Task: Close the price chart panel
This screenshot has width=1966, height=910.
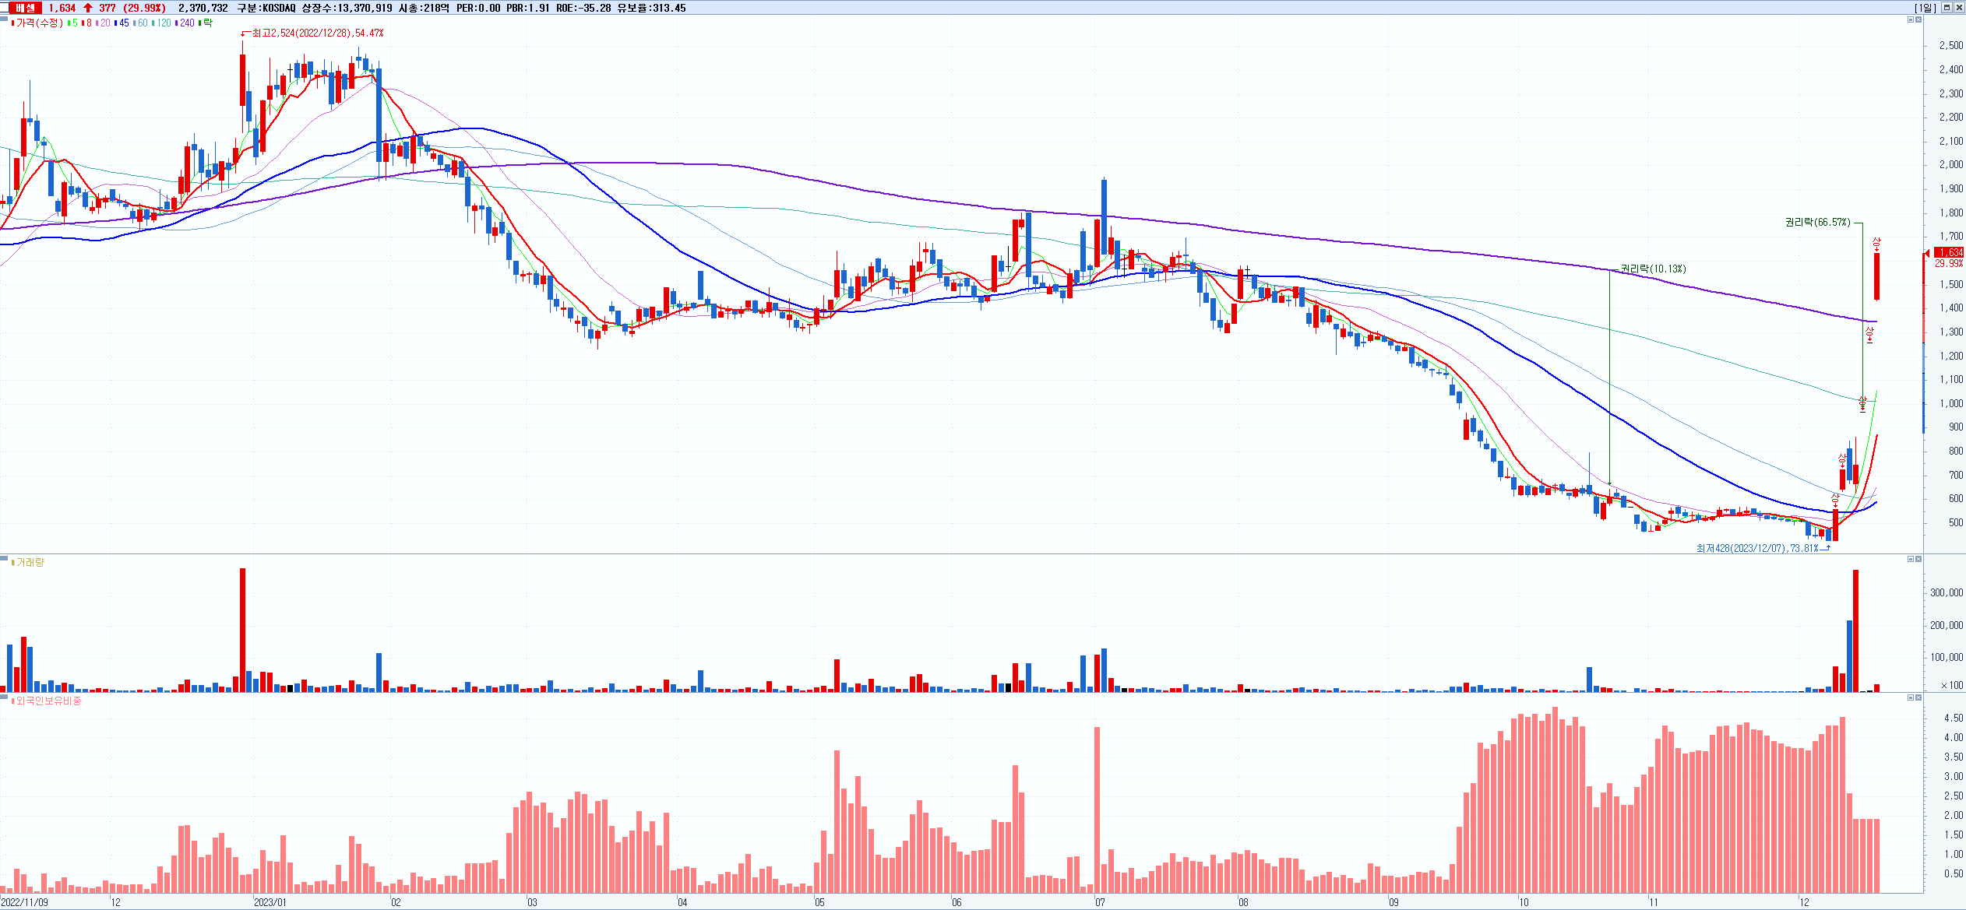Action: point(1918,19)
